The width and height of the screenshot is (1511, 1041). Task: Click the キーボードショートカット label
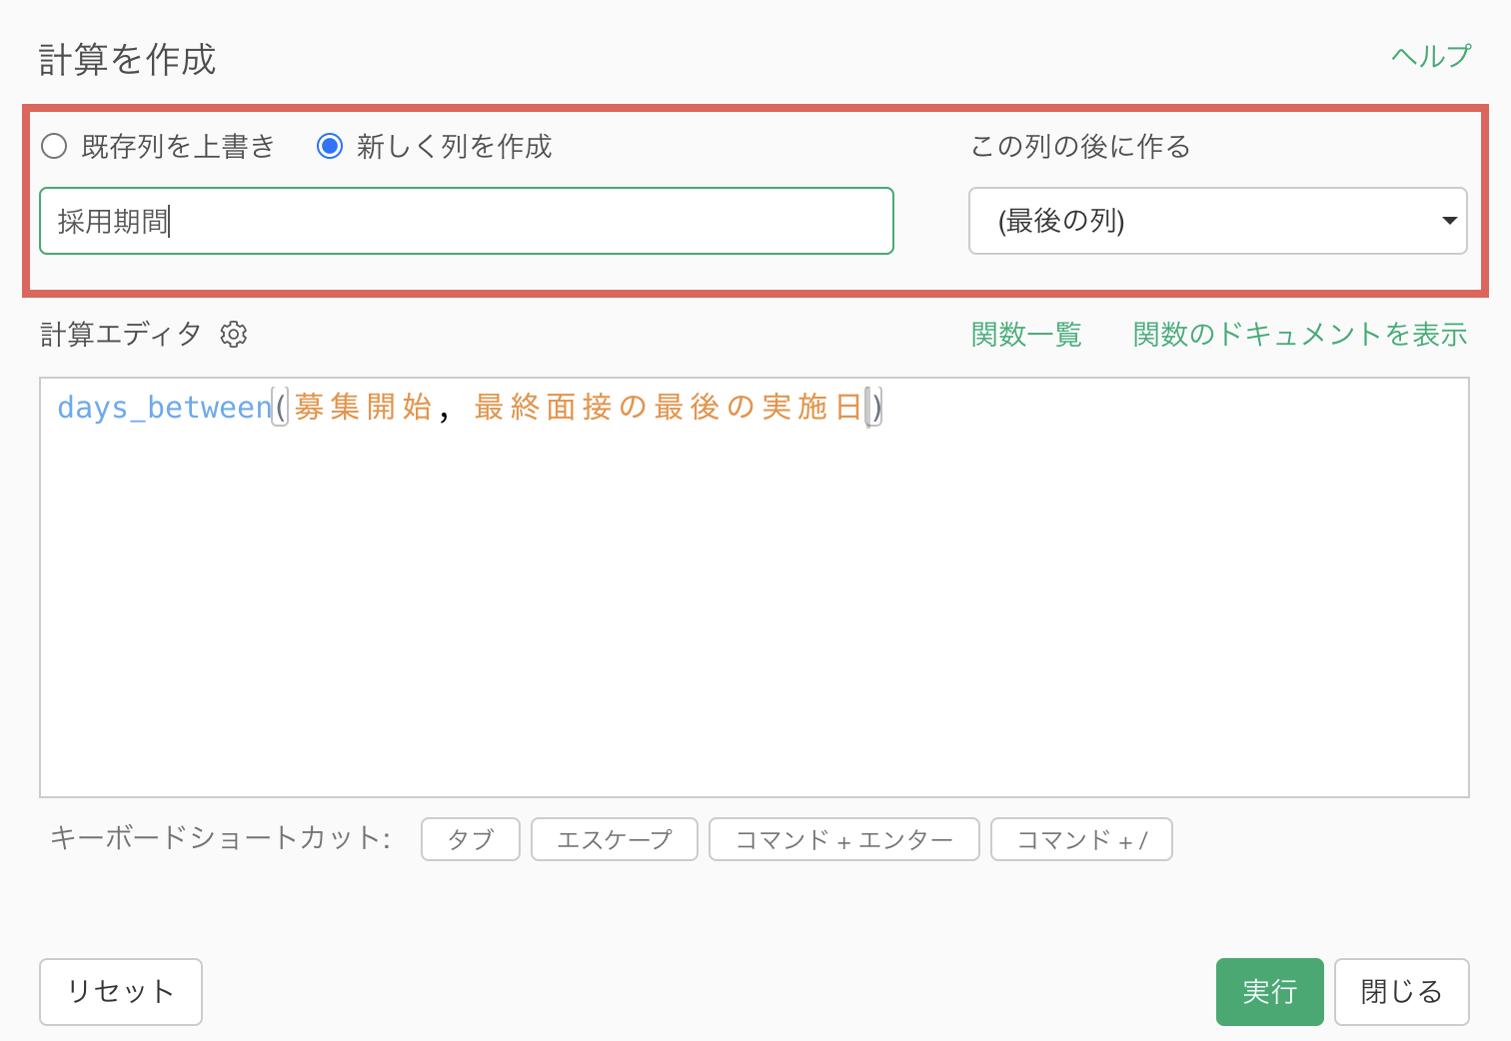(x=220, y=837)
